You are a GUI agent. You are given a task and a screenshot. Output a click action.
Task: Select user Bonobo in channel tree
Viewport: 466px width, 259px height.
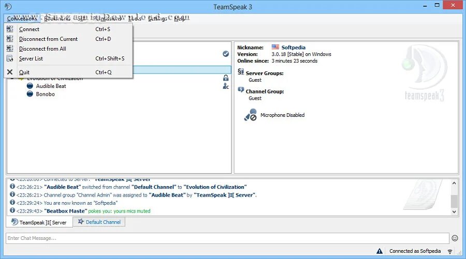pos(46,94)
